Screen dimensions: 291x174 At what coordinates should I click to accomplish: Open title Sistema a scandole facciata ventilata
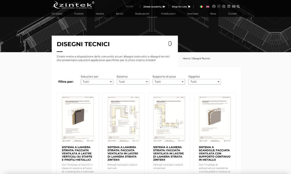(x=214, y=153)
